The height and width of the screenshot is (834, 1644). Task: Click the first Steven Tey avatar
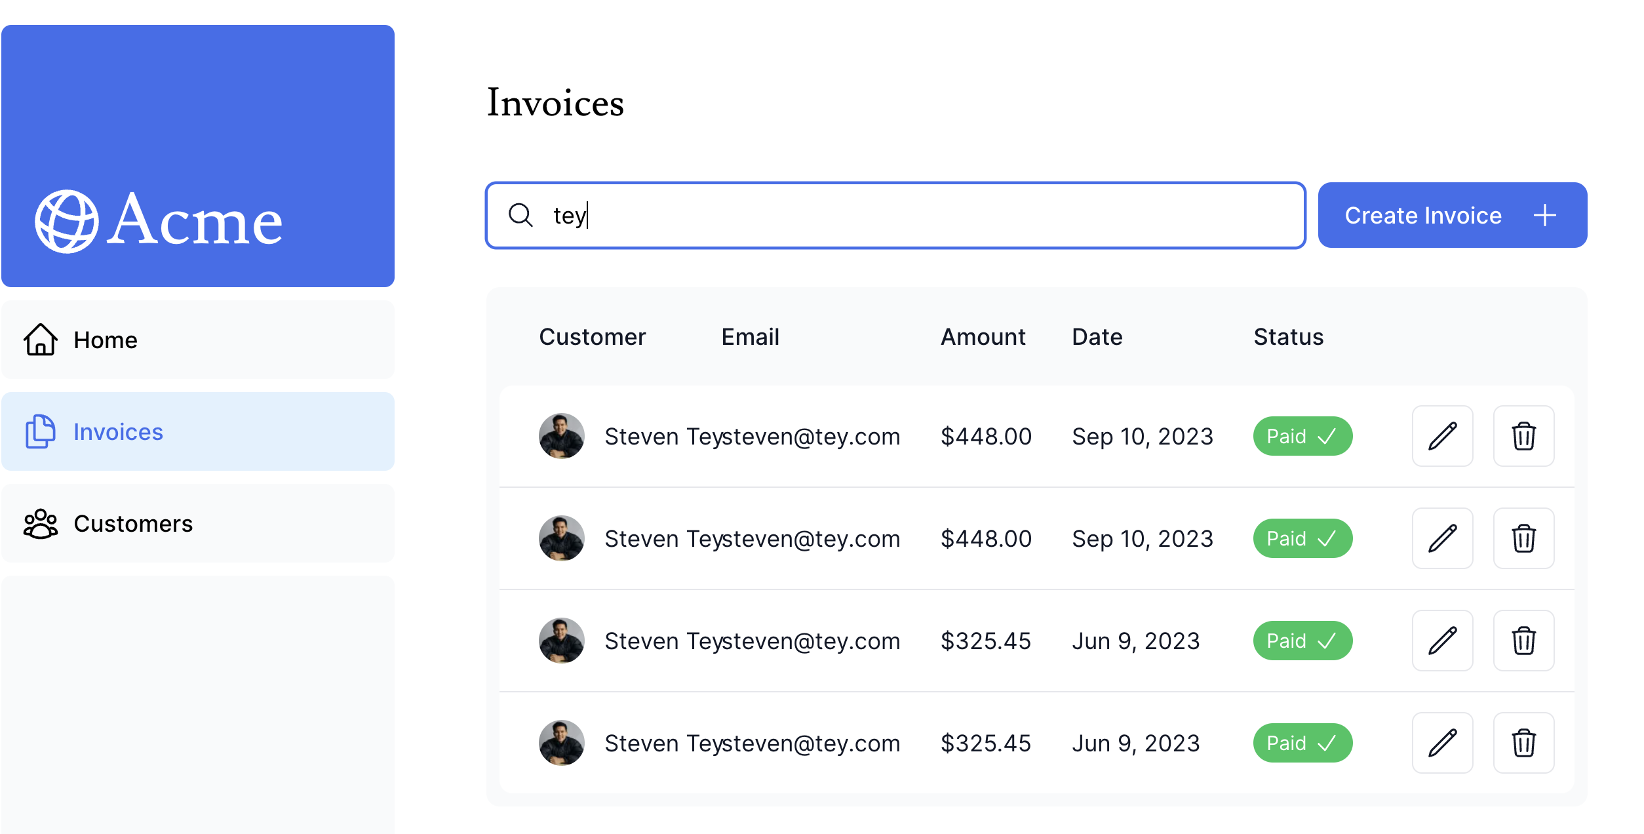(x=561, y=436)
